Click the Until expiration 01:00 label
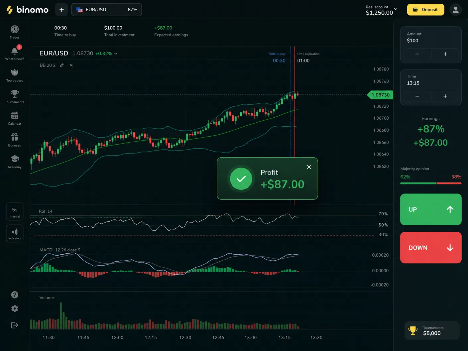468x351 pixels. coord(308,58)
